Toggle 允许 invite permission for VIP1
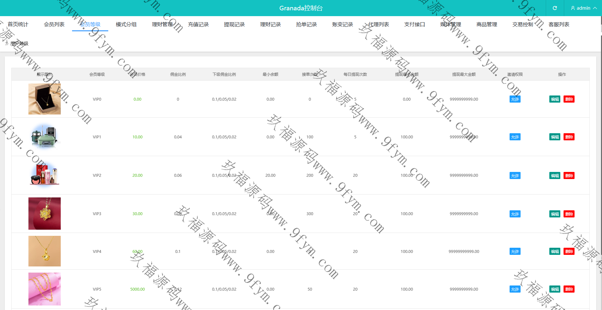The image size is (602, 310). [515, 137]
